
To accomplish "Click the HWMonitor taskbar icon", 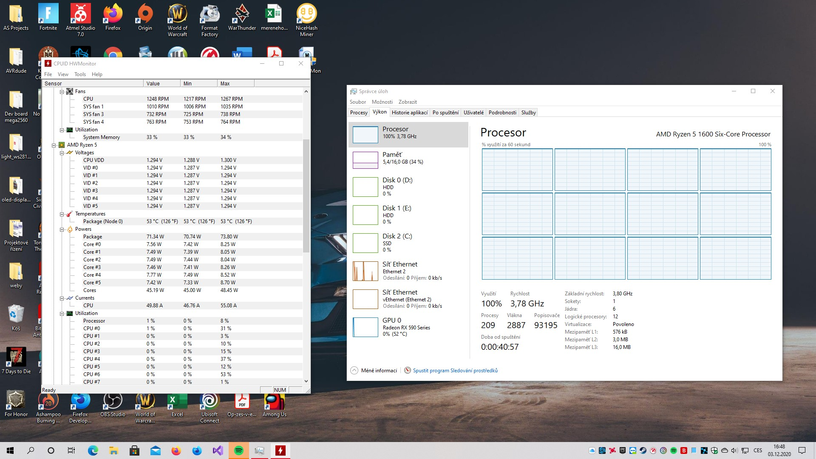I will [280, 450].
